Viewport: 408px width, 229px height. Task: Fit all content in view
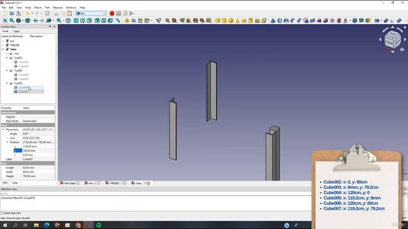5,20
